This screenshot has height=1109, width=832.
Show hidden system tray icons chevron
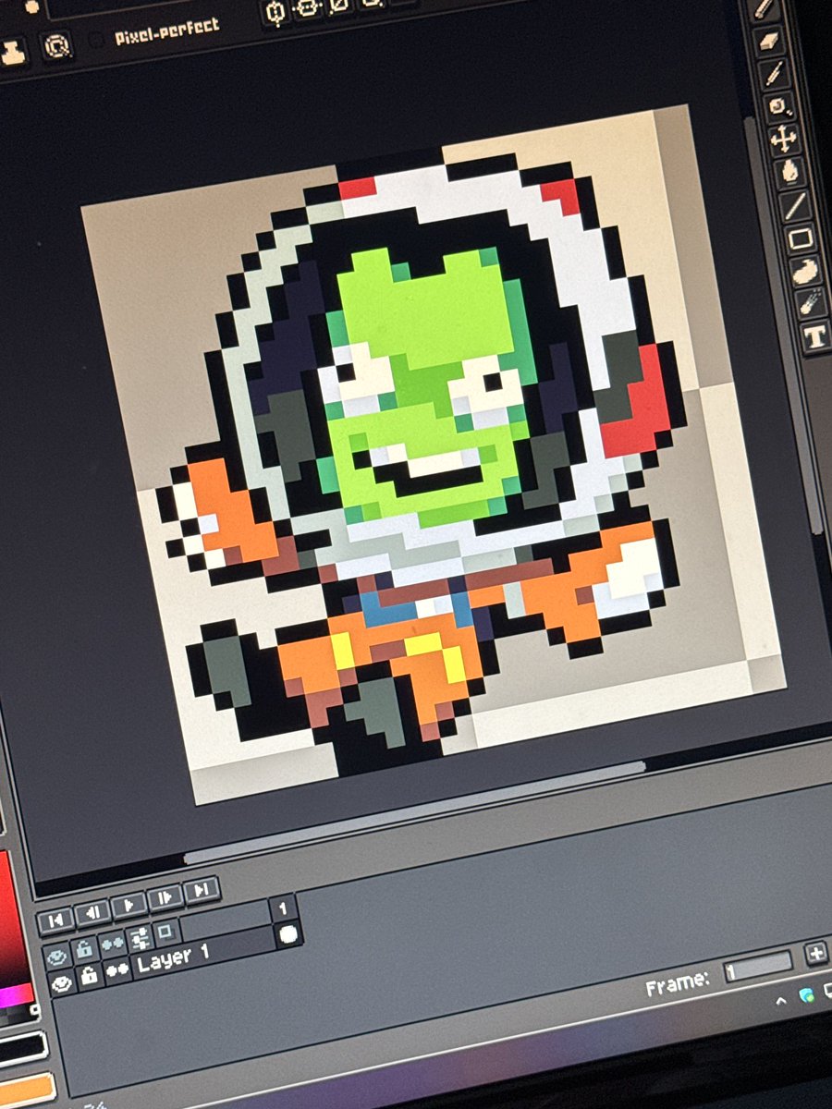point(781,1000)
